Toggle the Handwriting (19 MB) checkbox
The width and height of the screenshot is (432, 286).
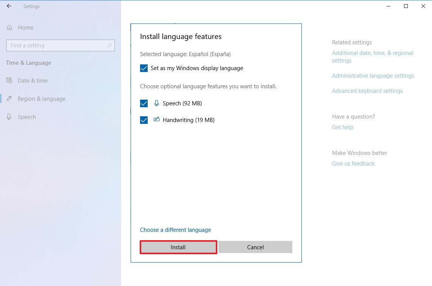pyautogui.click(x=144, y=120)
